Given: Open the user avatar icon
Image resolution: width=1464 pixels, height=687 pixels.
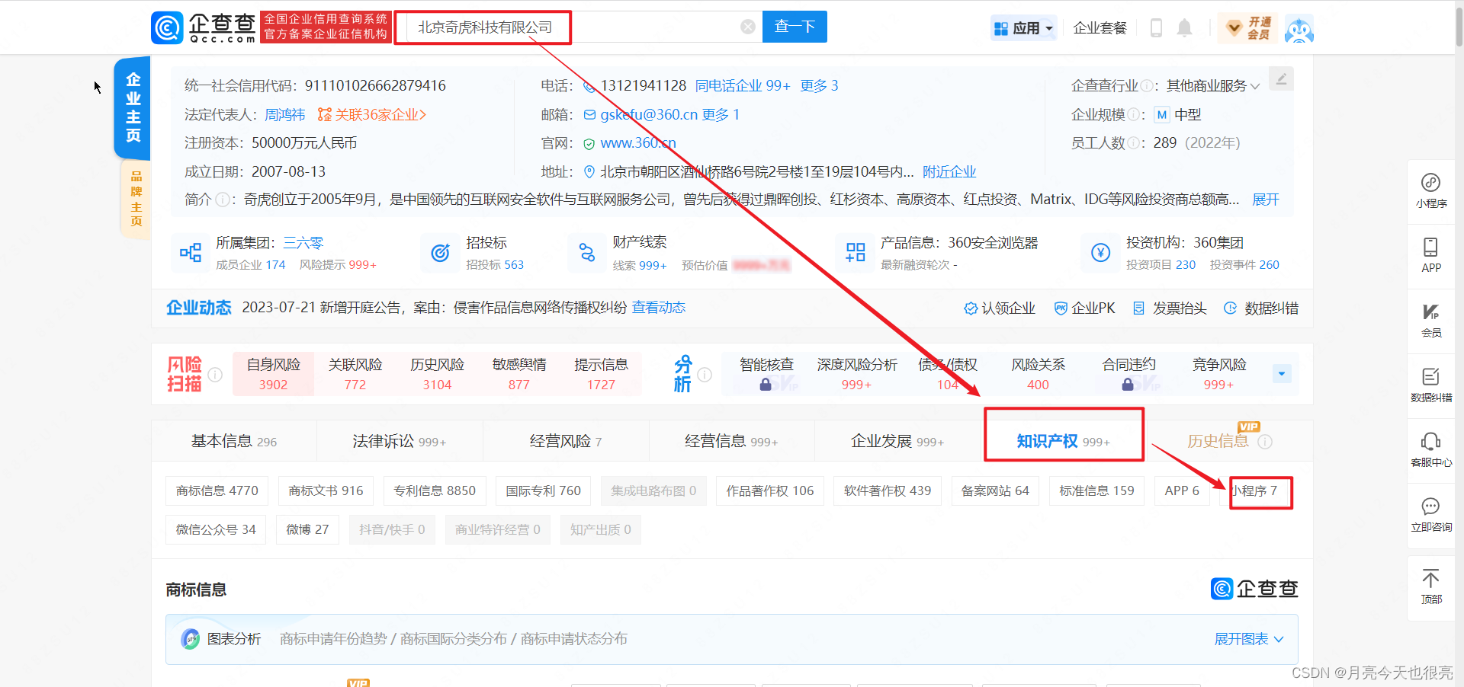Looking at the screenshot, I should coord(1299,29).
